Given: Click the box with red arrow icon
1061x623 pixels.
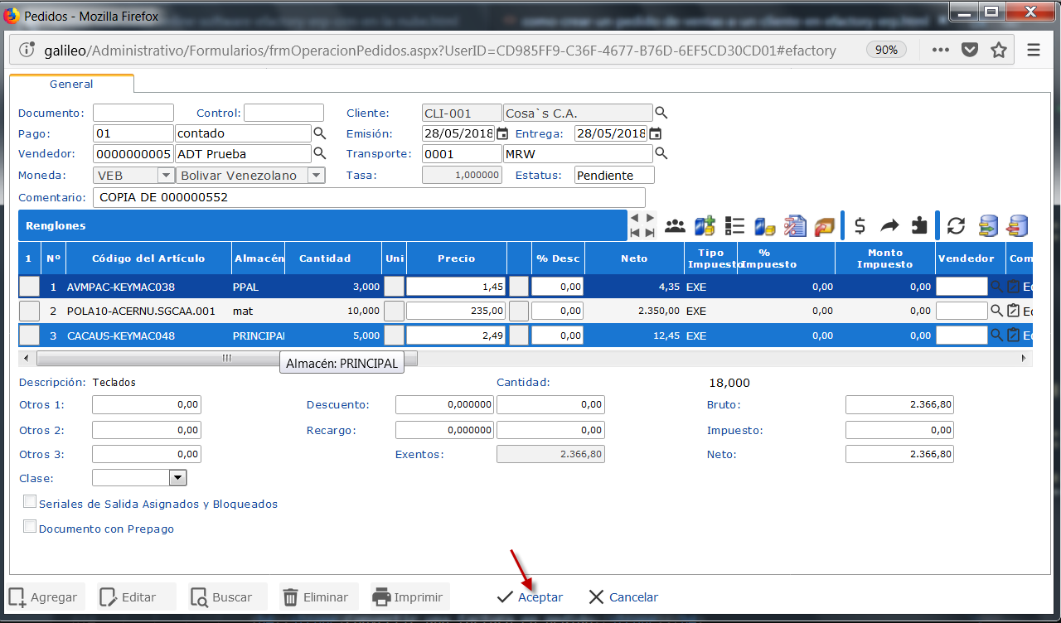Looking at the screenshot, I should (824, 225).
